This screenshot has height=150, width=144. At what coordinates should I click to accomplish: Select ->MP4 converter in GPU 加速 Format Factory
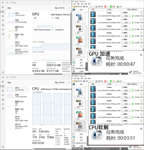coord(79,18)
